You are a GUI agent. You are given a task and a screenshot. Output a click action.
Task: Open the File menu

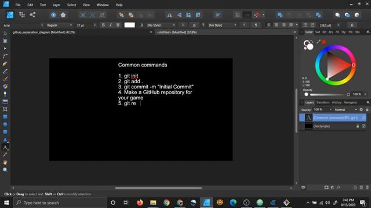[18, 5]
